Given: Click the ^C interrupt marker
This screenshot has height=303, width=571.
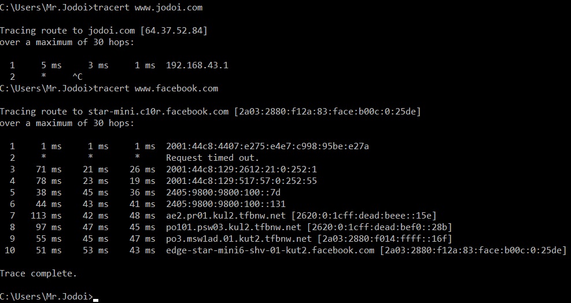Looking at the screenshot, I should 77,77.
